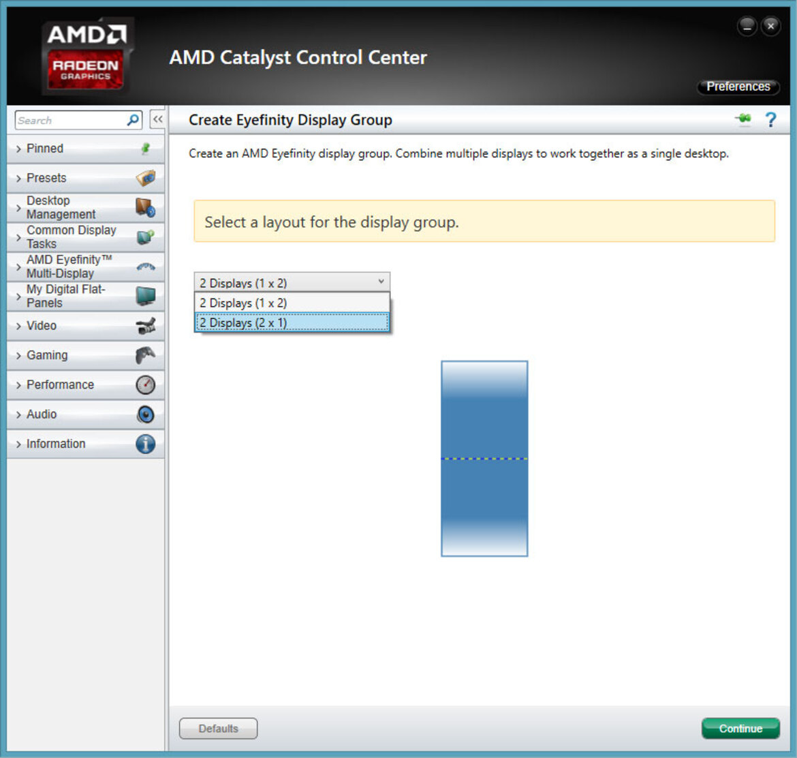Click the stacked display layout preview
This screenshot has height=758, width=797.
click(484, 458)
